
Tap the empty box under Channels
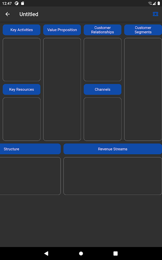coord(102,119)
